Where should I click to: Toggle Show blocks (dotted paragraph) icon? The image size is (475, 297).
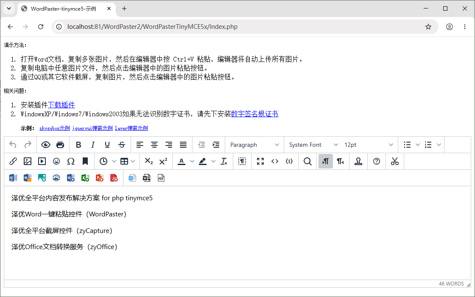[x=242, y=161]
